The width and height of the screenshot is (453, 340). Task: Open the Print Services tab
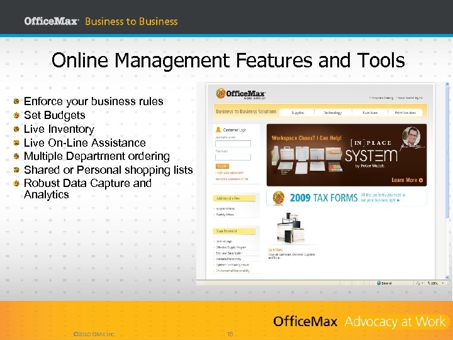tap(405, 113)
